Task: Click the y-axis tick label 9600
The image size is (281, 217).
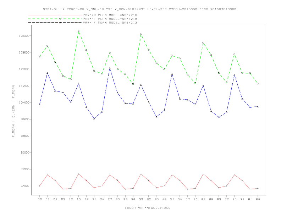Action: (x=25, y=119)
